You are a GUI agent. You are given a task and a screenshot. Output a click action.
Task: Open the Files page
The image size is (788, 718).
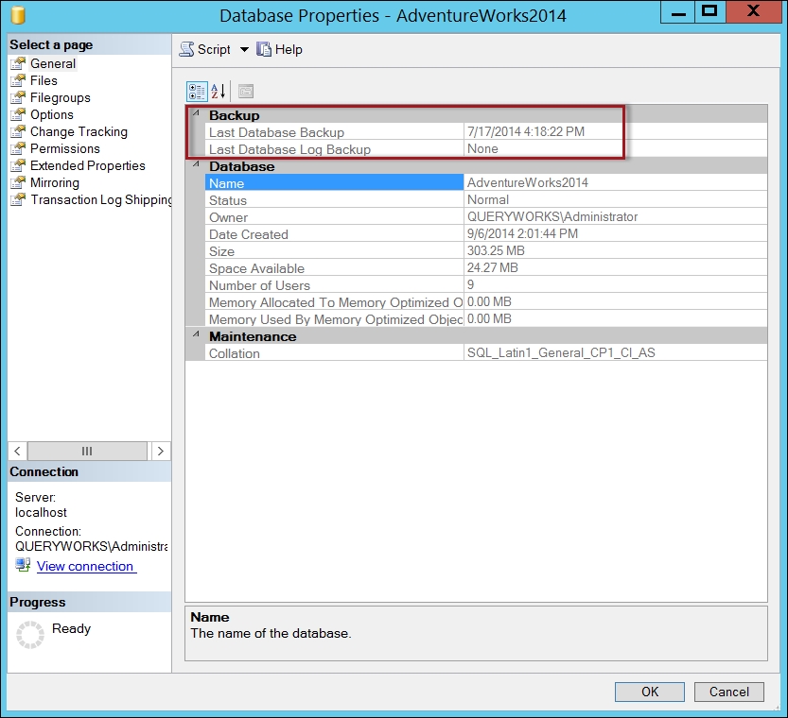(44, 81)
